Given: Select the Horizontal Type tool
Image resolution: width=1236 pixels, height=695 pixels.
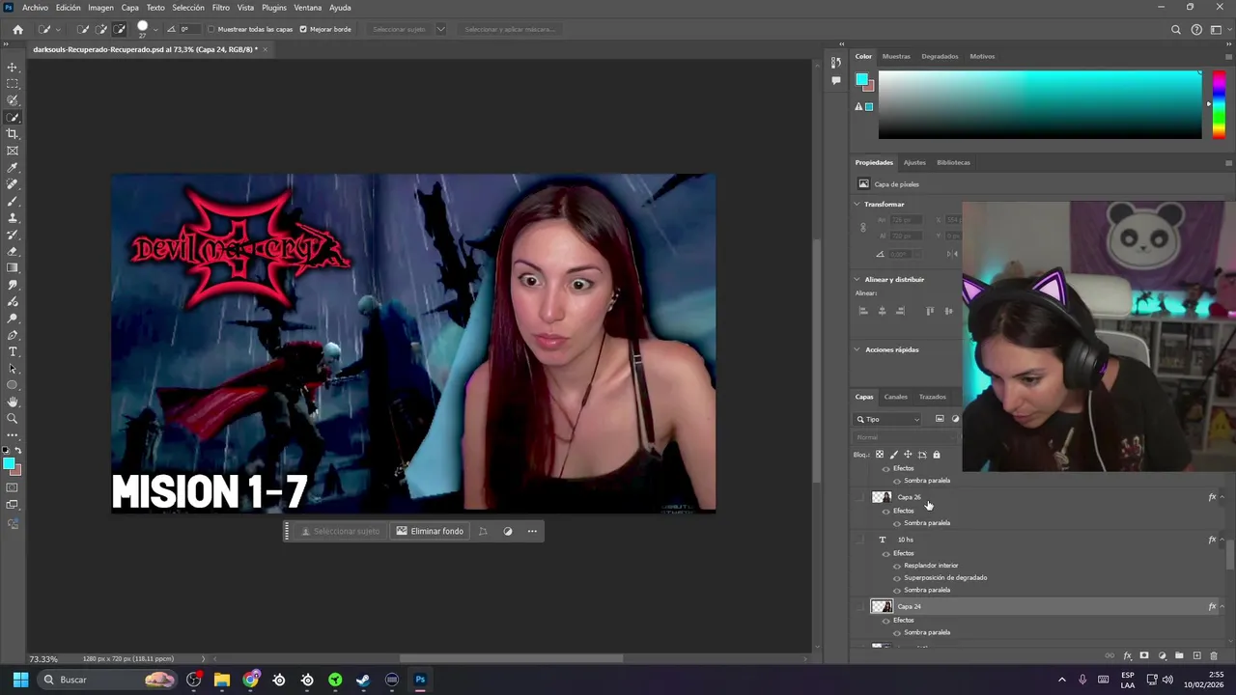Looking at the screenshot, I should [x=13, y=351].
